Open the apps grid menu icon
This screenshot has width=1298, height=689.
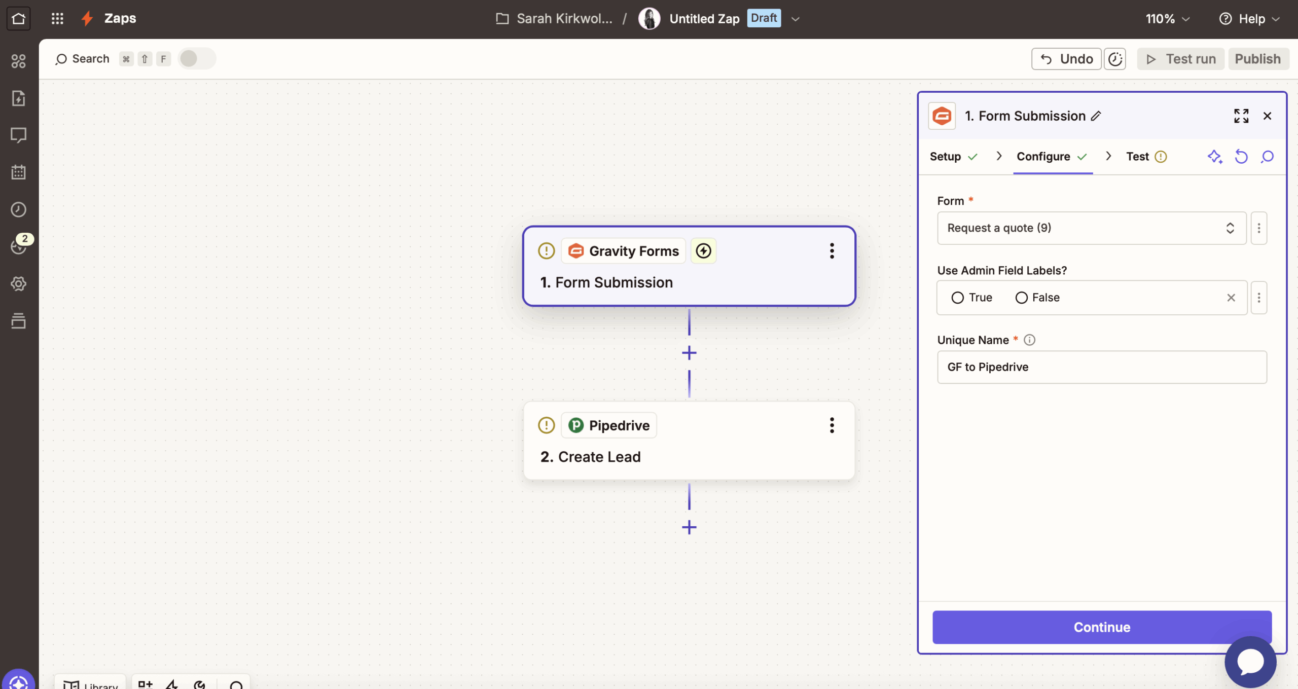tap(57, 19)
